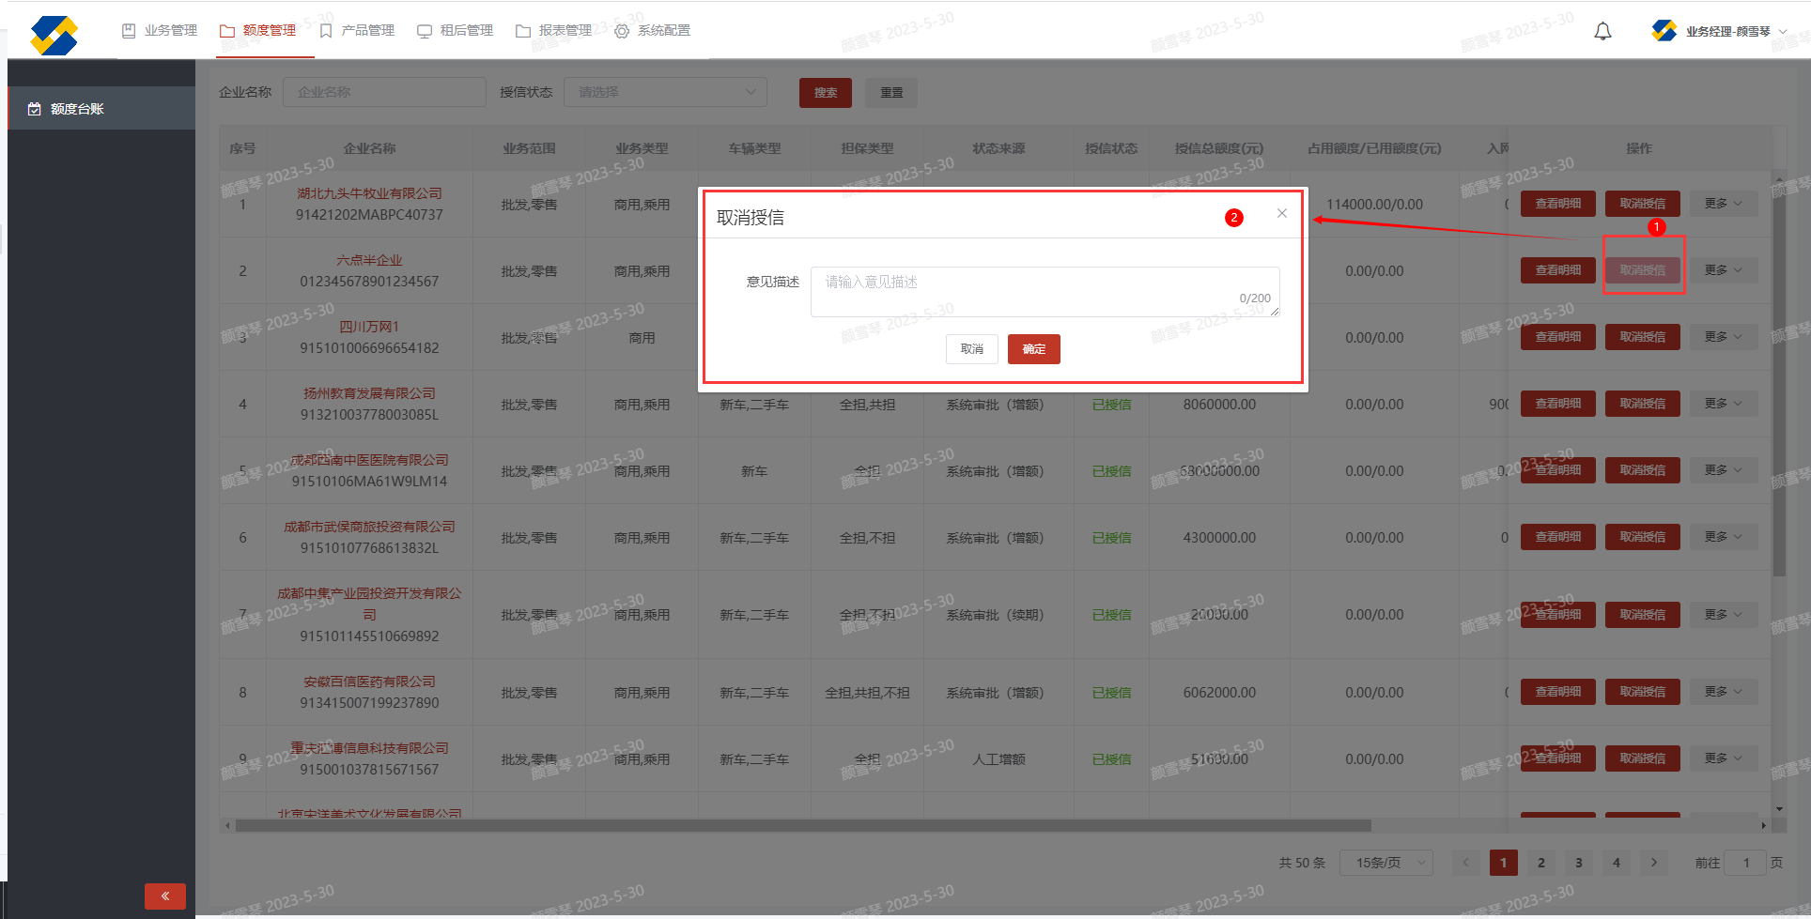
Task: Select 额度台账 in the sidebar
Action: (77, 109)
